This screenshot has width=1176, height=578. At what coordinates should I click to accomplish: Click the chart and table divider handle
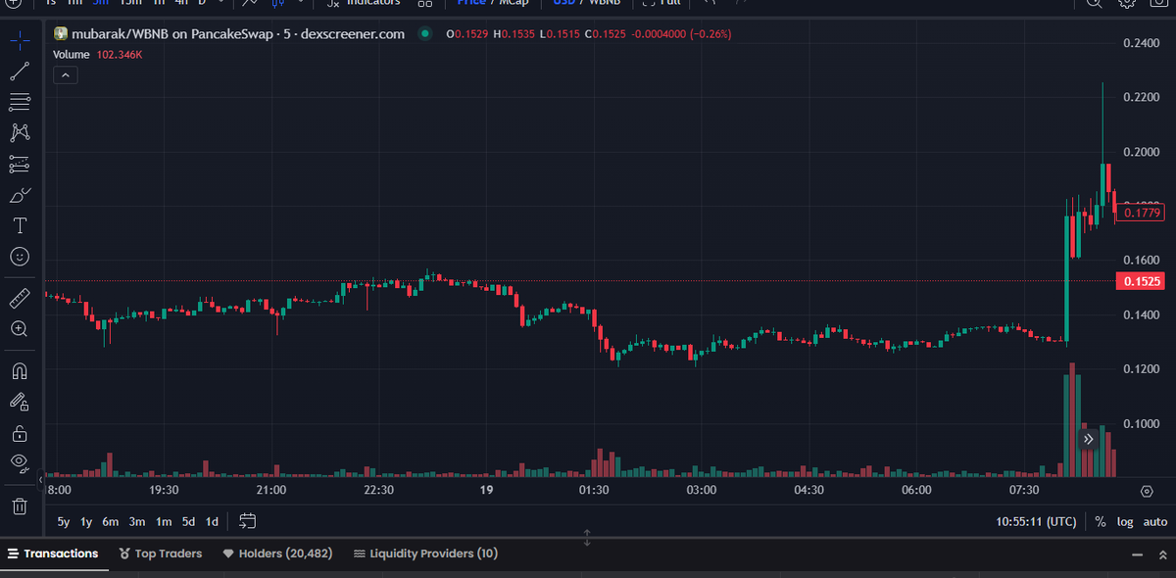(x=587, y=537)
